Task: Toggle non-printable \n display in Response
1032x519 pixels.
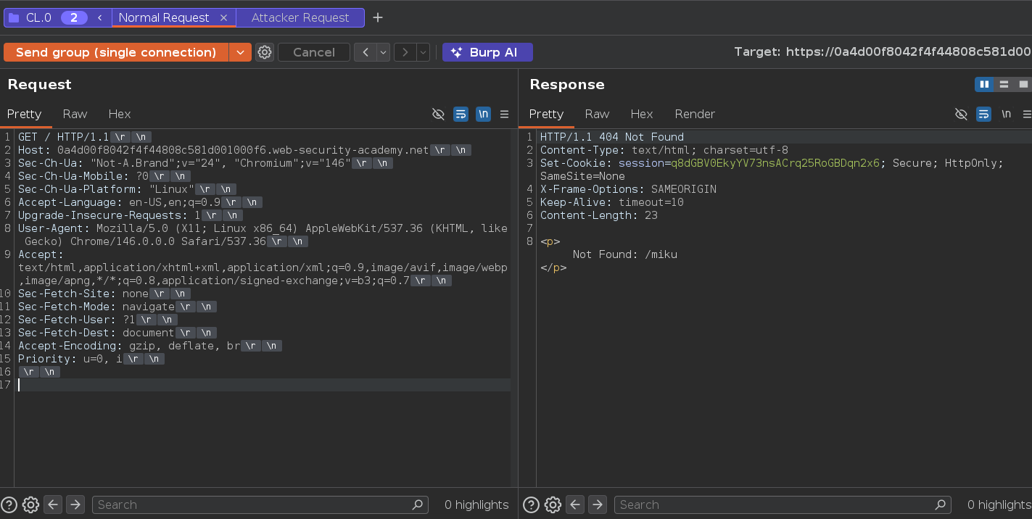Action: coord(1006,114)
